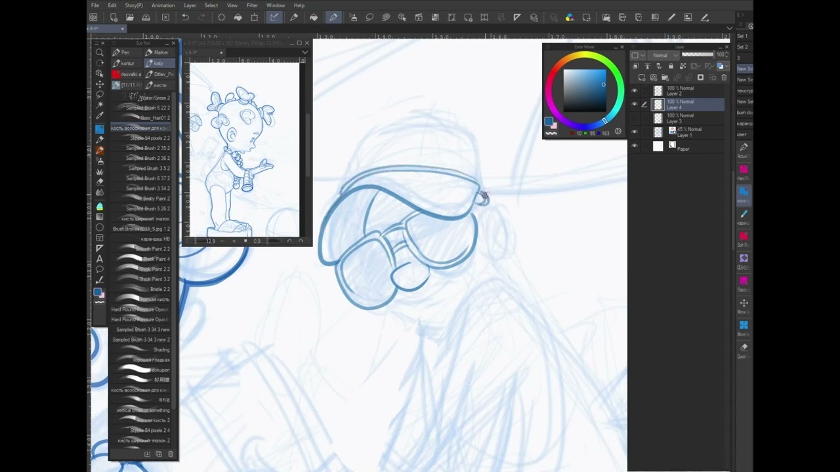This screenshot has height=472, width=840.
Task: Click the Open file folder icon
Action: click(x=130, y=18)
